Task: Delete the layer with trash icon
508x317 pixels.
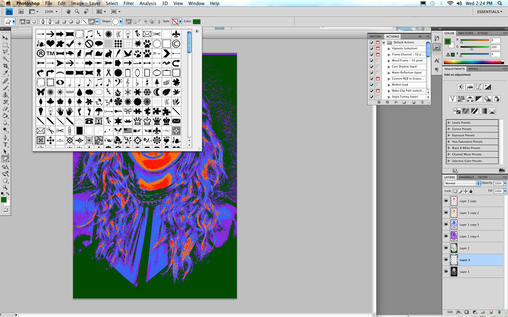Action: [499, 312]
